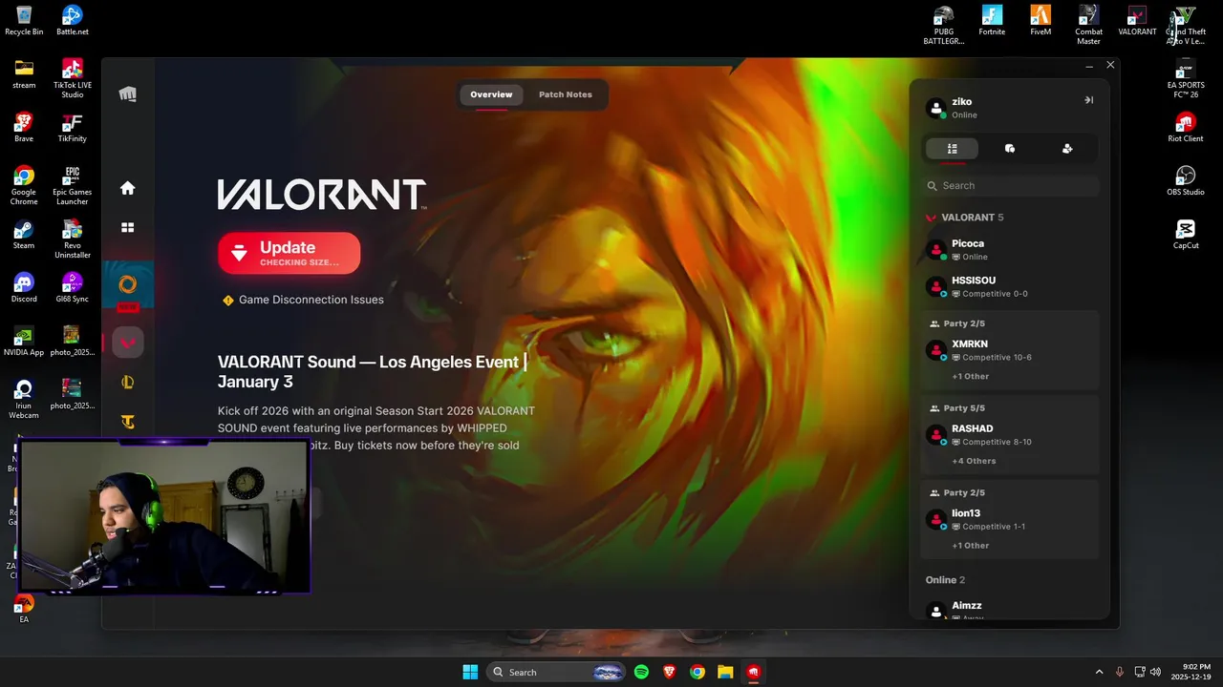Screen dimensions: 1223x687
Task: Collapse the VALORANT 5 friends group
Action: coord(965,218)
